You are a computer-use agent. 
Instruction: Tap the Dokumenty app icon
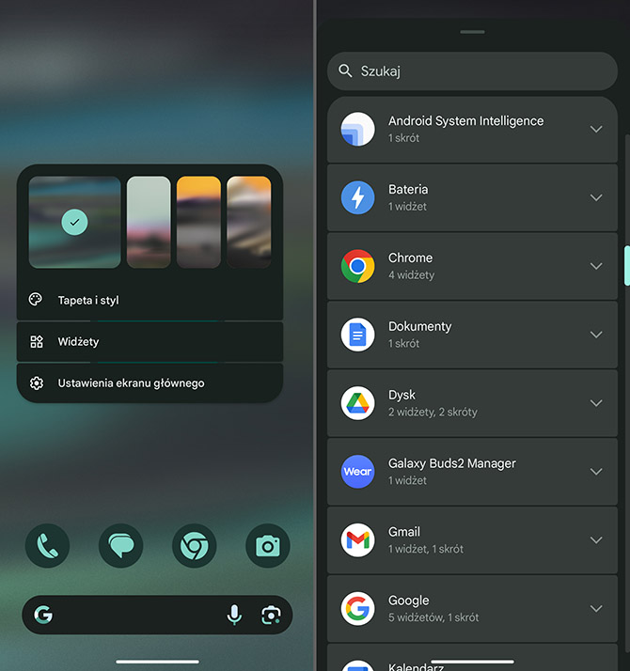click(357, 335)
